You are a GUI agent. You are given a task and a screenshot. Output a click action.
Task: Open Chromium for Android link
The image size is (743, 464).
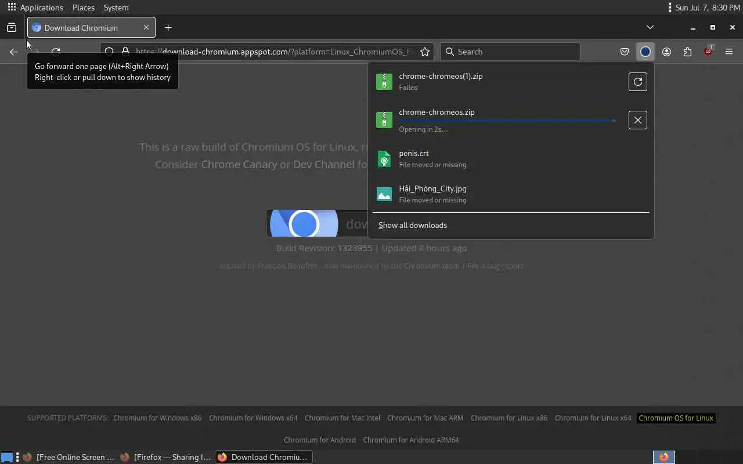(320, 440)
